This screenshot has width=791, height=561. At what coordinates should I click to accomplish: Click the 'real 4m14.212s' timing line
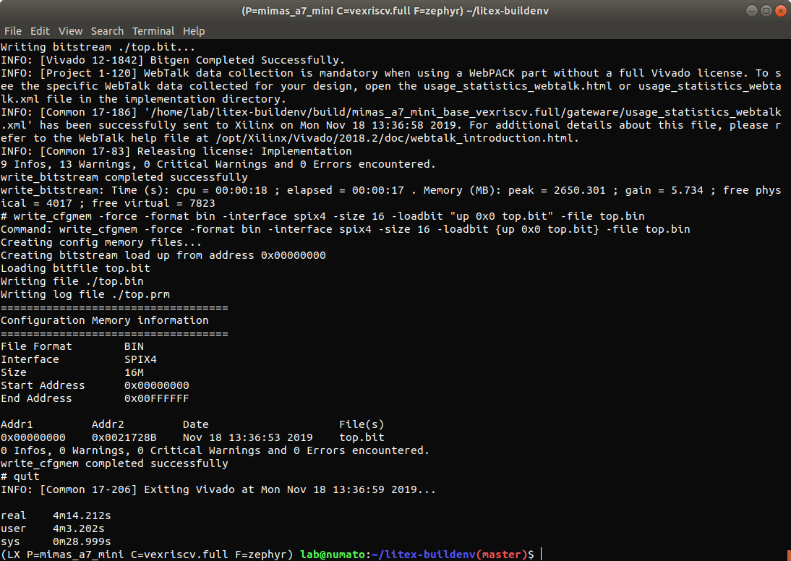click(x=56, y=515)
